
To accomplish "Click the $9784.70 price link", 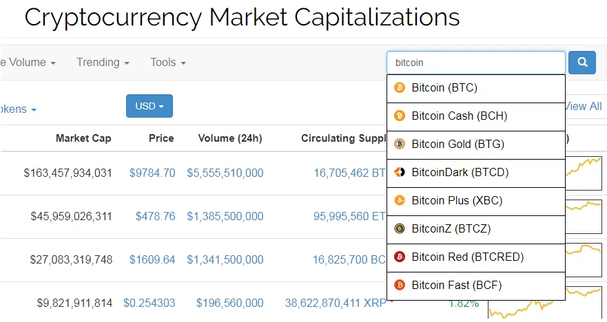I will [152, 173].
